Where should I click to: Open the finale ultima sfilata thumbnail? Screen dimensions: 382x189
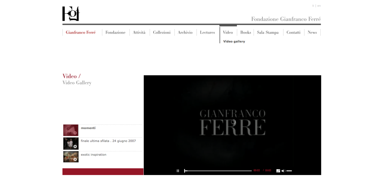click(71, 143)
